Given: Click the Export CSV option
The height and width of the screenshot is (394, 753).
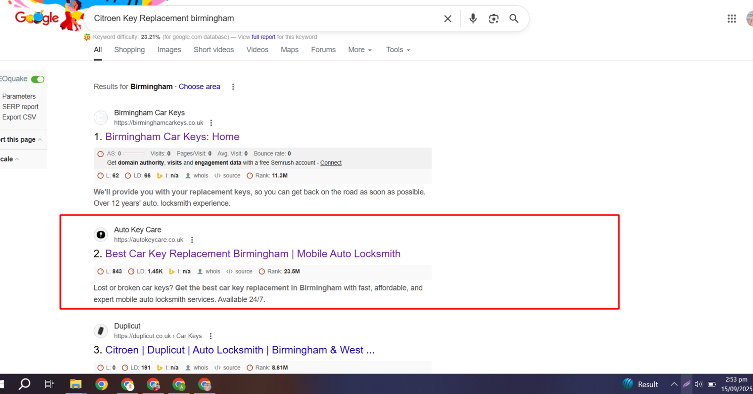Looking at the screenshot, I should (19, 117).
